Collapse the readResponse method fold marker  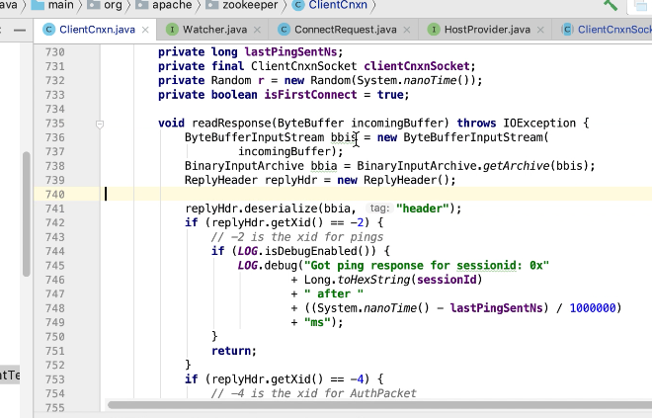(100, 124)
